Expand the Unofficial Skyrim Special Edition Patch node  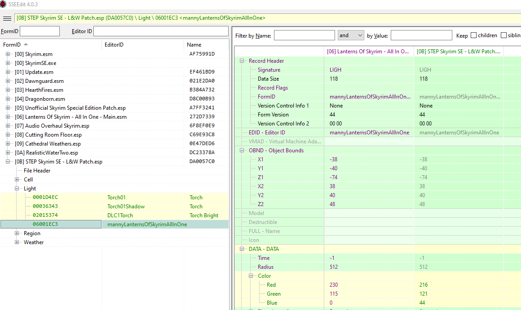pos(8,108)
